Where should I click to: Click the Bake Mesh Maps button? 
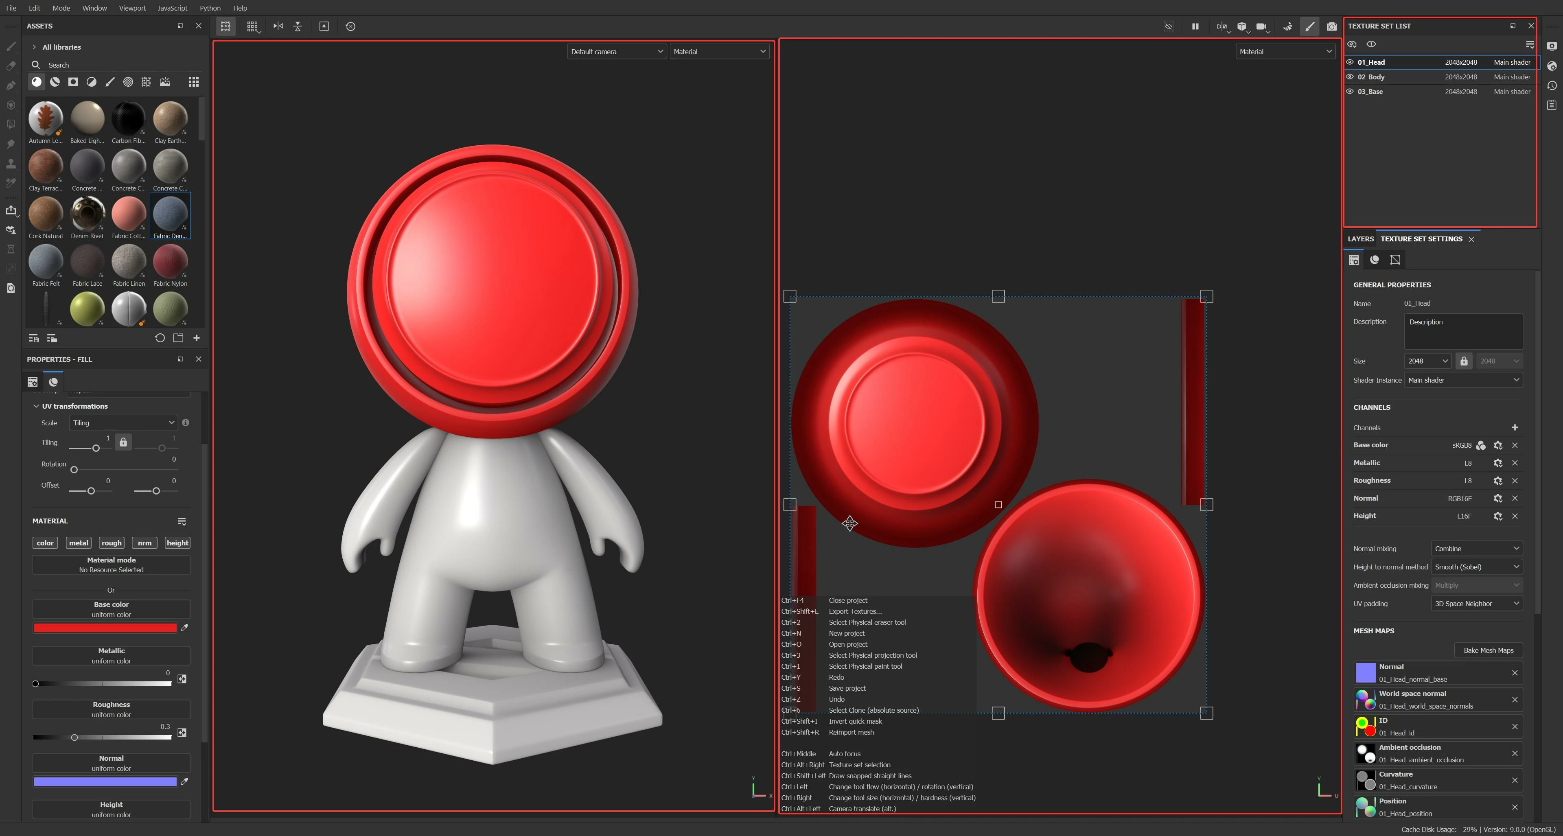coord(1488,650)
